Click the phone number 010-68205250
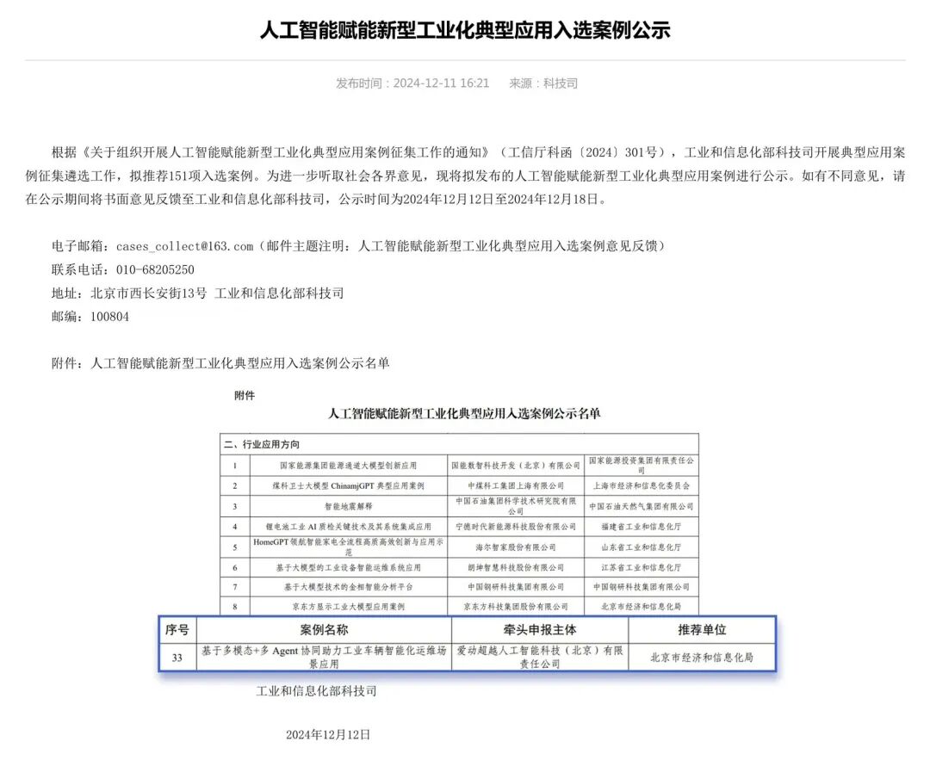 (x=155, y=269)
